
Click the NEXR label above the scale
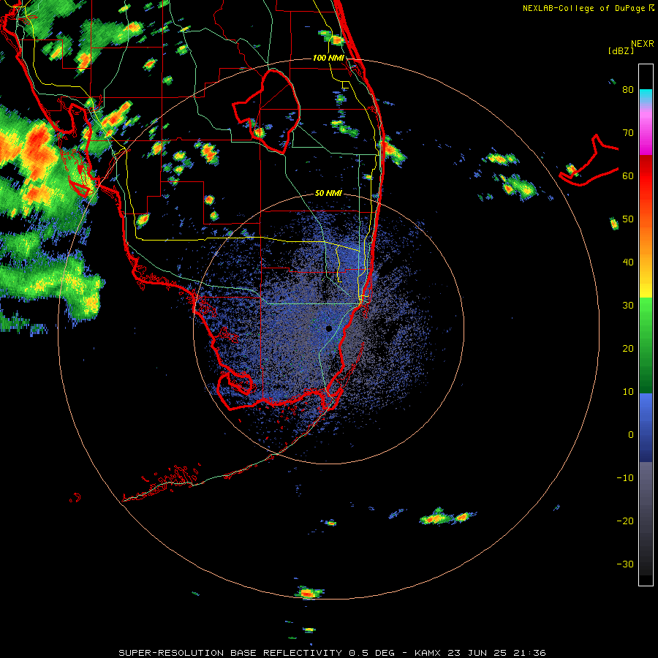pyautogui.click(x=643, y=44)
